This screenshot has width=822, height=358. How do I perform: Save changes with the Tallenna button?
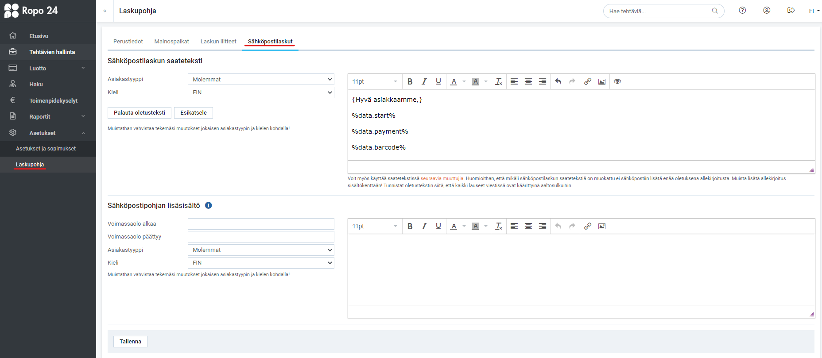tap(130, 342)
